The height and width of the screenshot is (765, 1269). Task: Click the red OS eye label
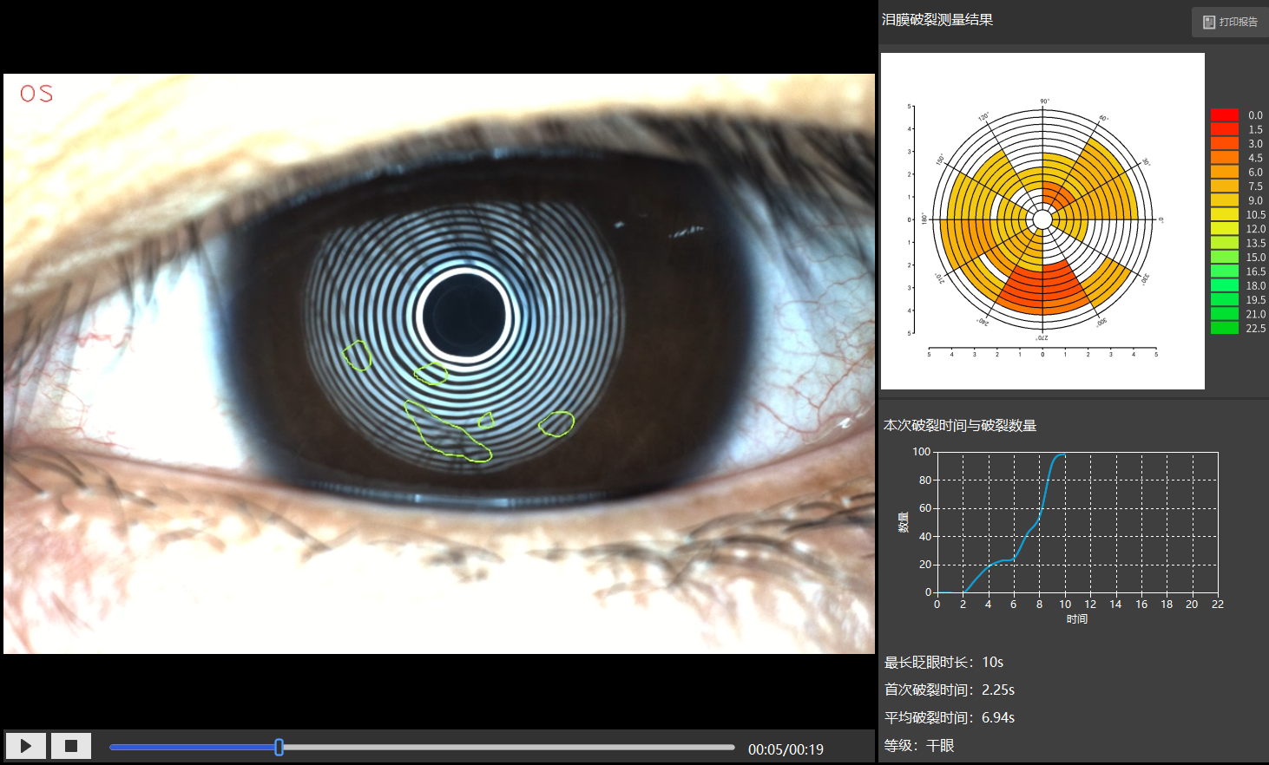pos(36,94)
